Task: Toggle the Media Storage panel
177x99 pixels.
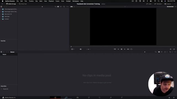Action: point(11,4)
